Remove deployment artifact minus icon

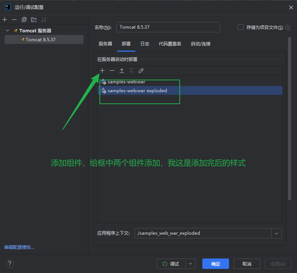(112, 71)
